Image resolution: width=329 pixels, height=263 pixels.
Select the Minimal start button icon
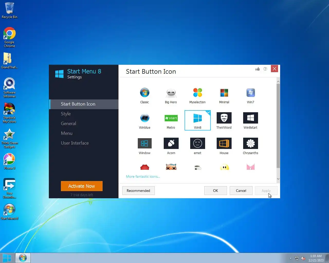pyautogui.click(x=224, y=95)
